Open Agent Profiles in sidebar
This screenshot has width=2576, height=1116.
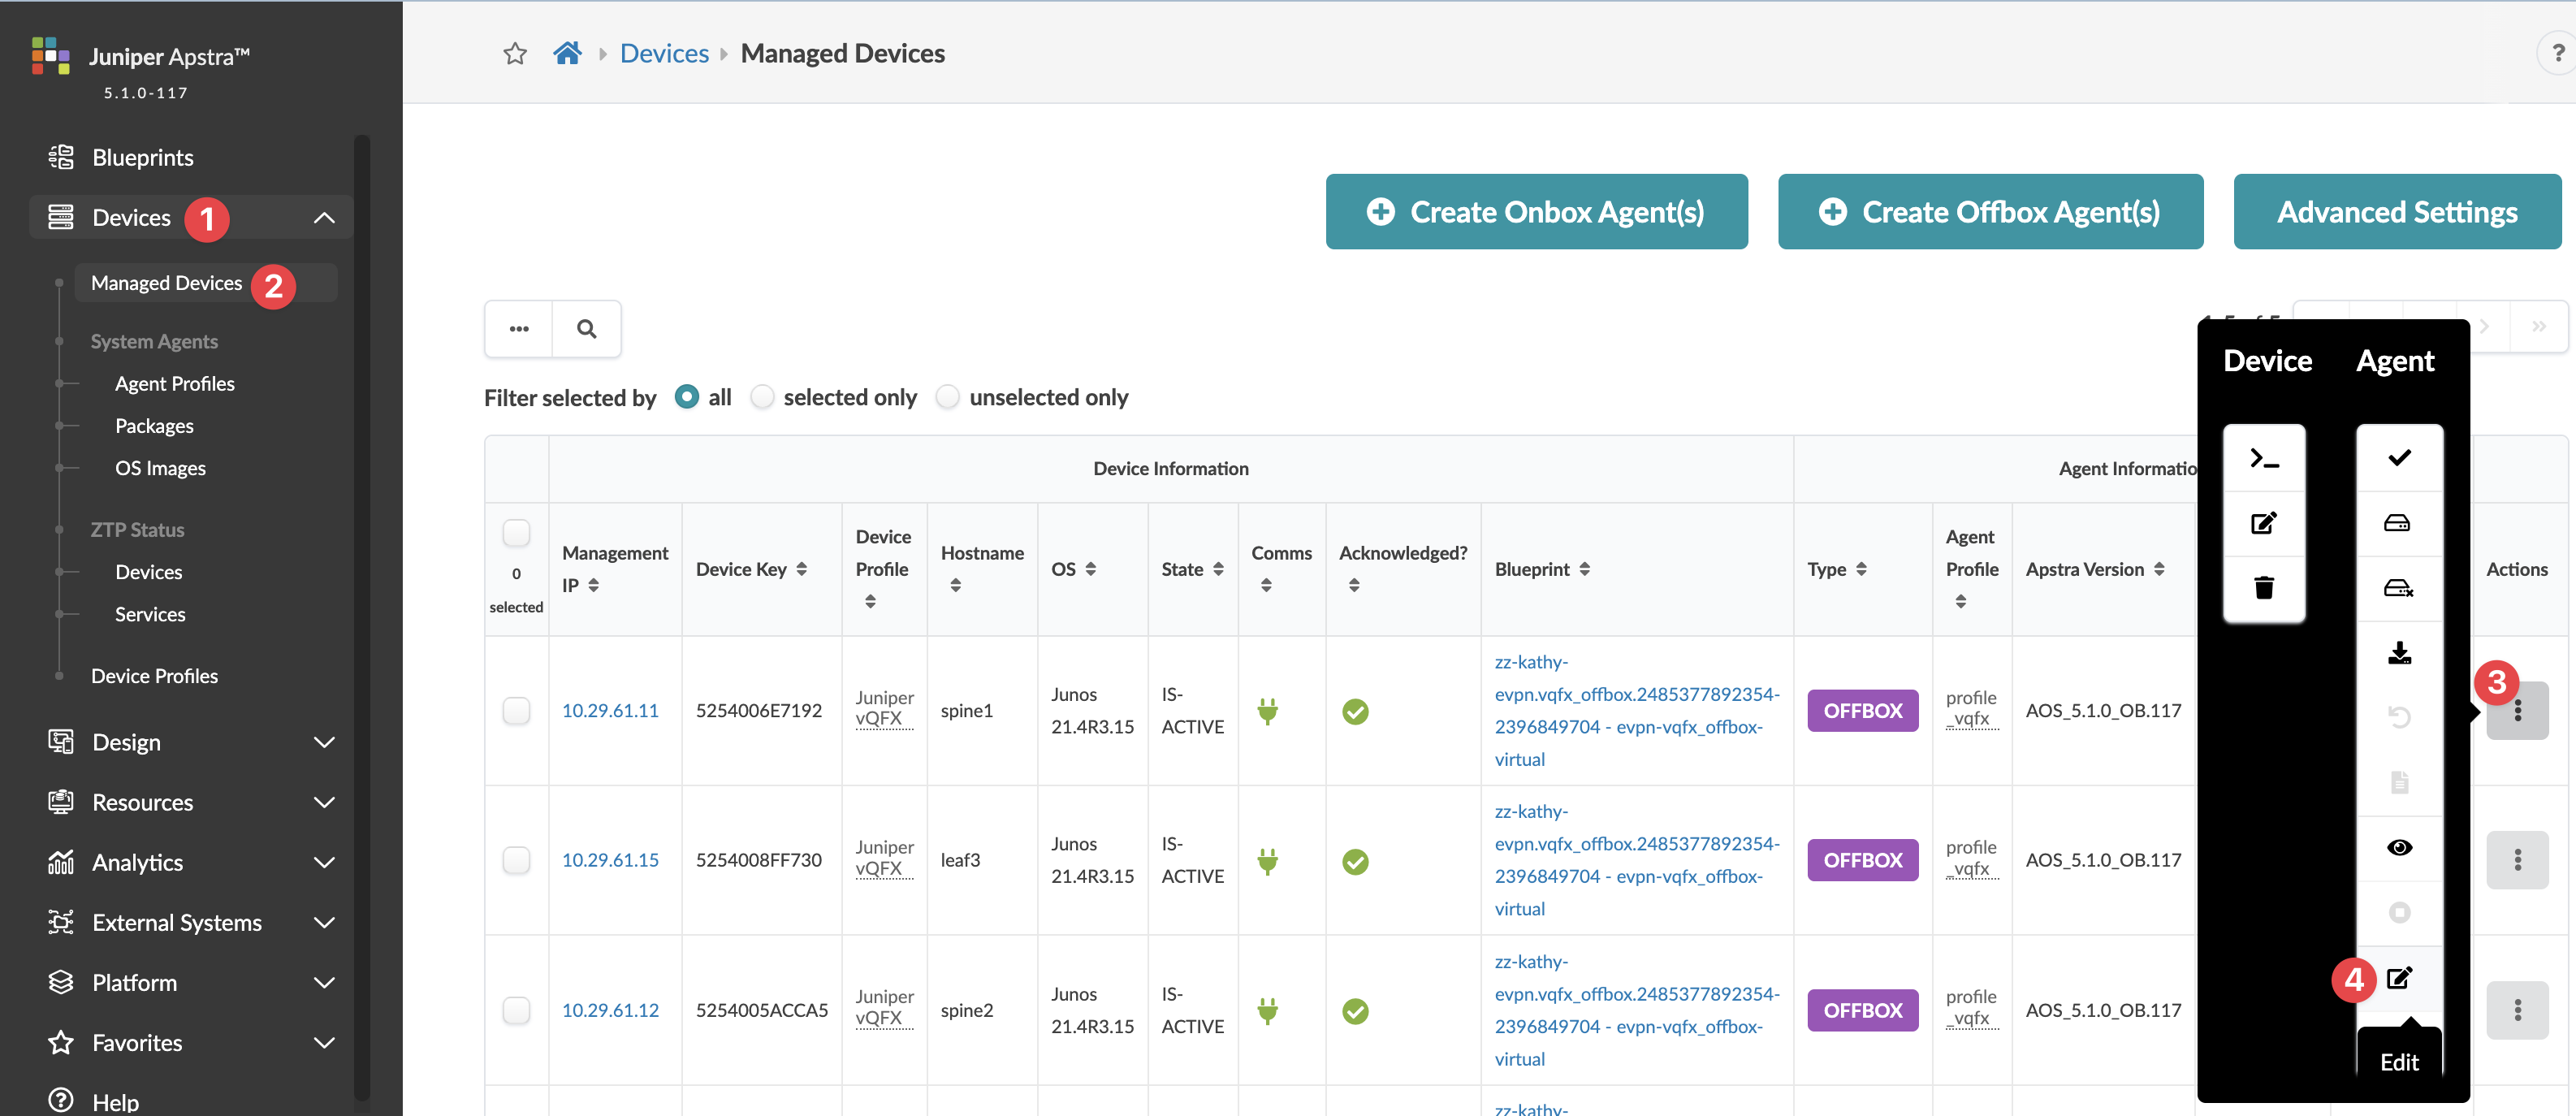click(175, 384)
